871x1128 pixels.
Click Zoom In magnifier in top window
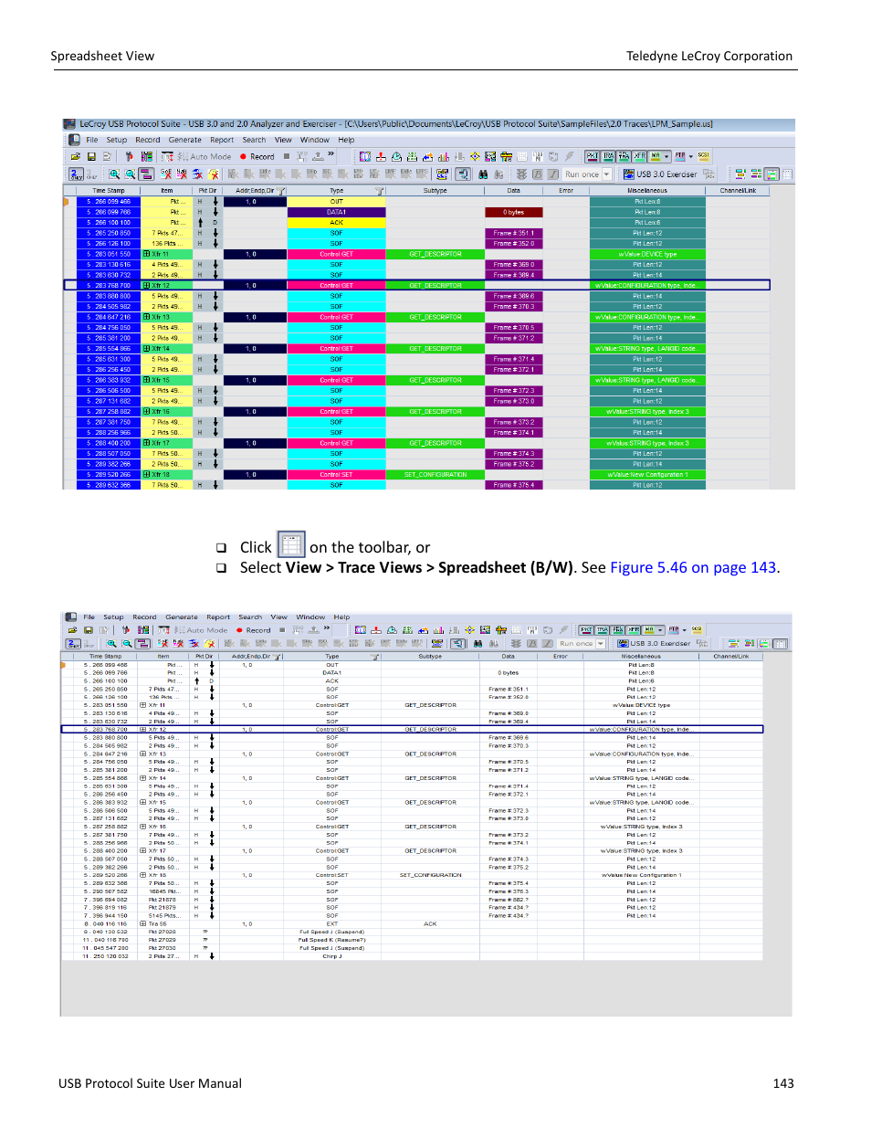[x=114, y=174]
